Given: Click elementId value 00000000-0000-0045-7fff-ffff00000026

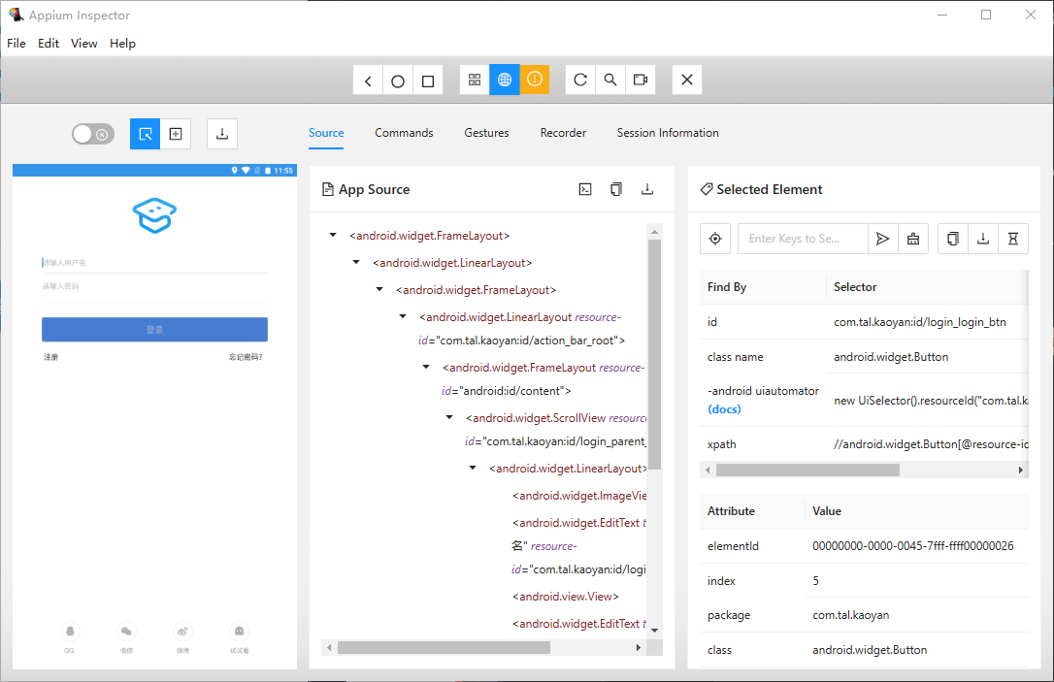Looking at the screenshot, I should click(913, 545).
